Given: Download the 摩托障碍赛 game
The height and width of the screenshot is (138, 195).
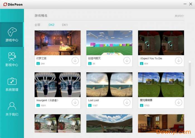Looking at the screenshot, I should pyautogui.click(x=179, y=102).
